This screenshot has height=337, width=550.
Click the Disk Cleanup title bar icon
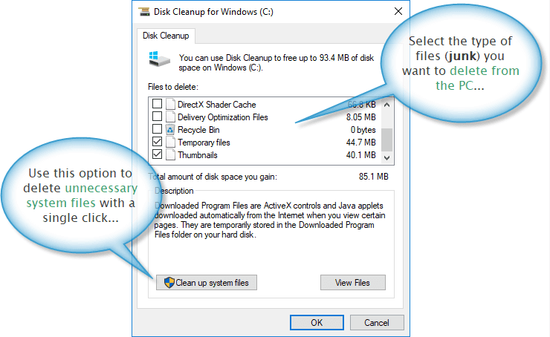144,12
